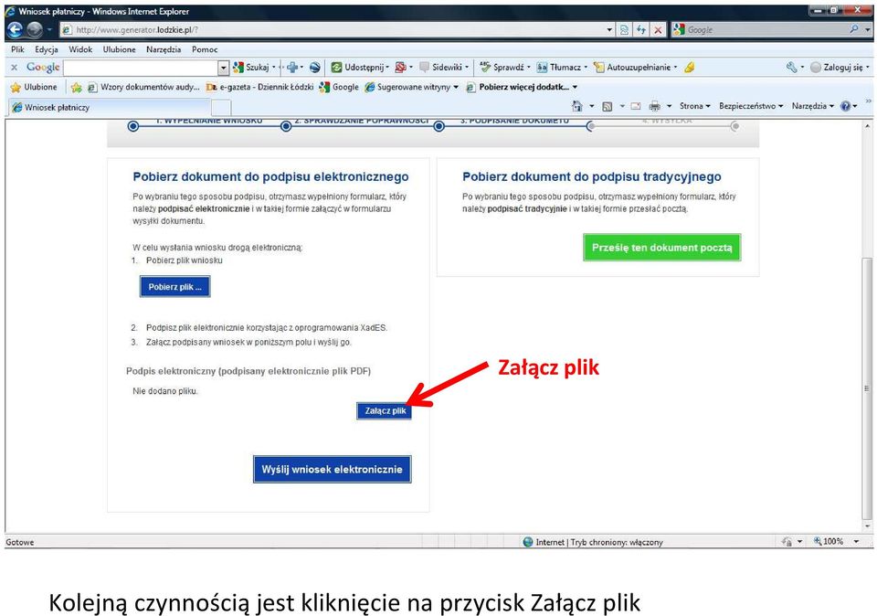Click the red Stop loading icon
Image resolution: width=877 pixels, height=616 pixels.
658,29
